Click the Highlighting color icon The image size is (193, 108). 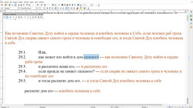click(x=81, y=8)
